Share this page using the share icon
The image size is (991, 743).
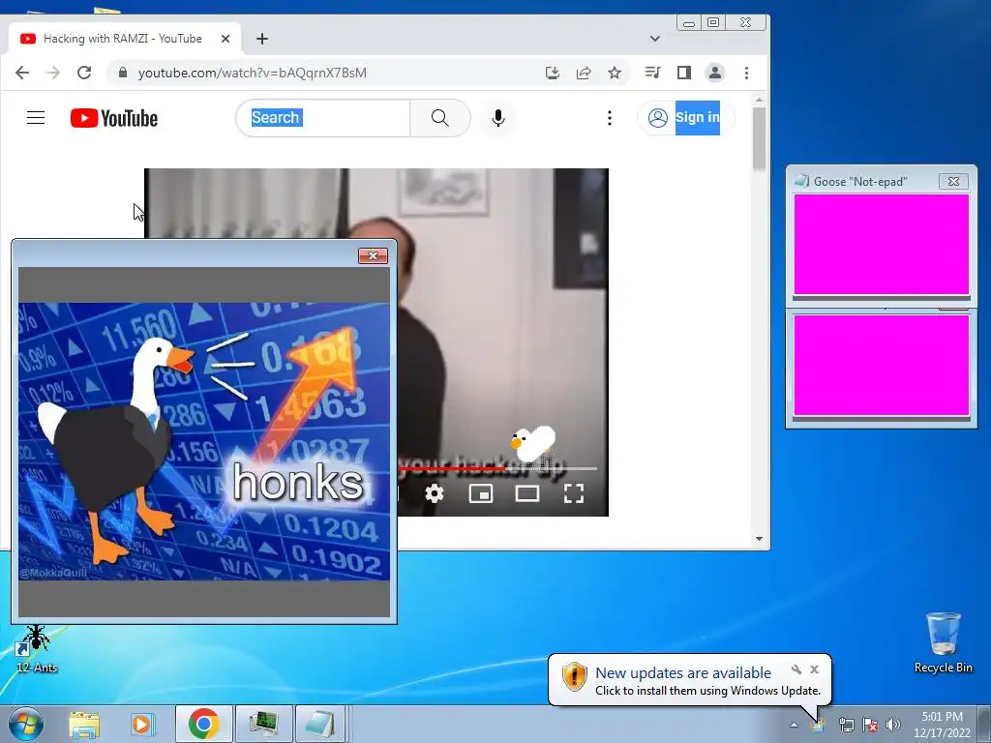(584, 73)
